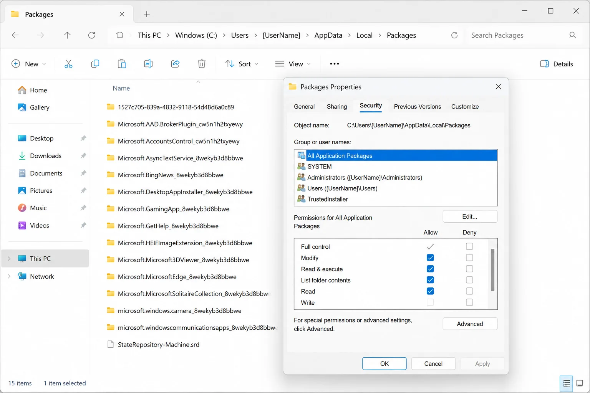Click the Advanced button
This screenshot has height=393, width=590.
tap(470, 324)
